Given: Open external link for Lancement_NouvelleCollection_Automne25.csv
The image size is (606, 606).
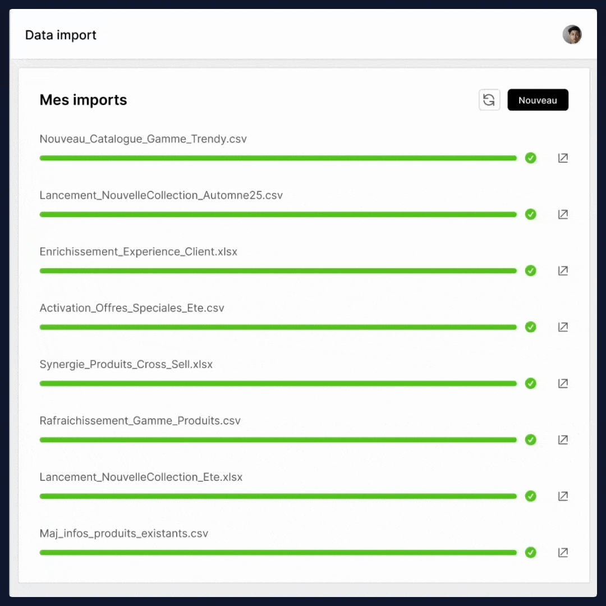Looking at the screenshot, I should [x=563, y=214].
